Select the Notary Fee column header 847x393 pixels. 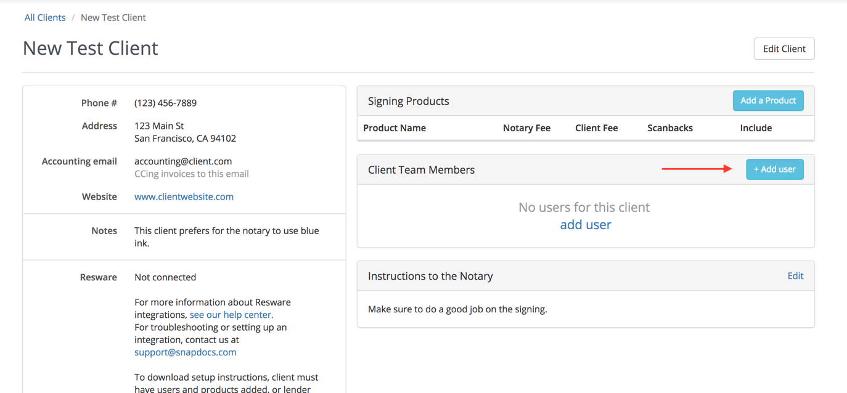tap(526, 128)
